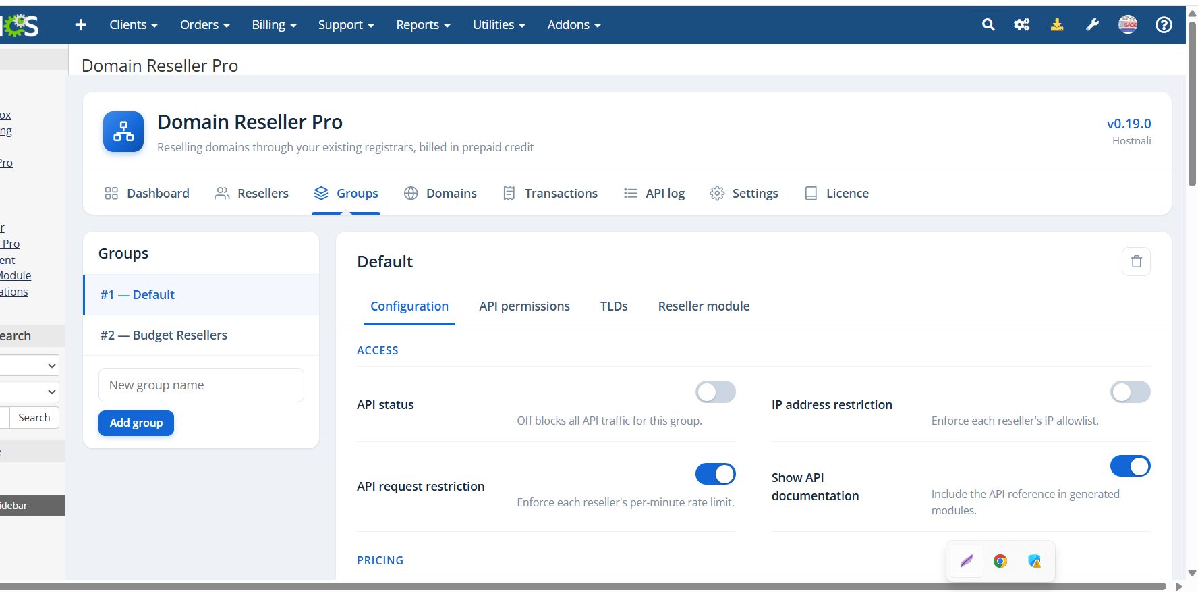Switch to the API permissions tab

pos(525,306)
